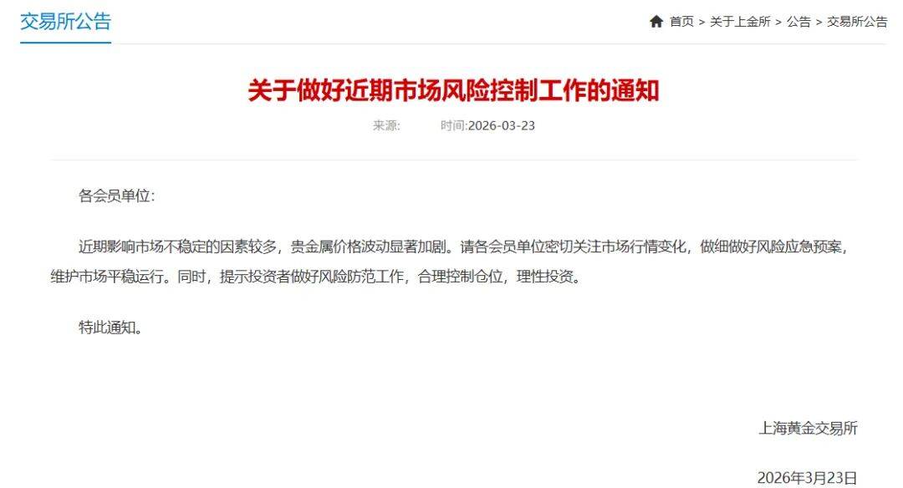Image resolution: width=903 pixels, height=488 pixels.
Task: Select the 公告 breadcrumb link
Action: pyautogui.click(x=798, y=22)
